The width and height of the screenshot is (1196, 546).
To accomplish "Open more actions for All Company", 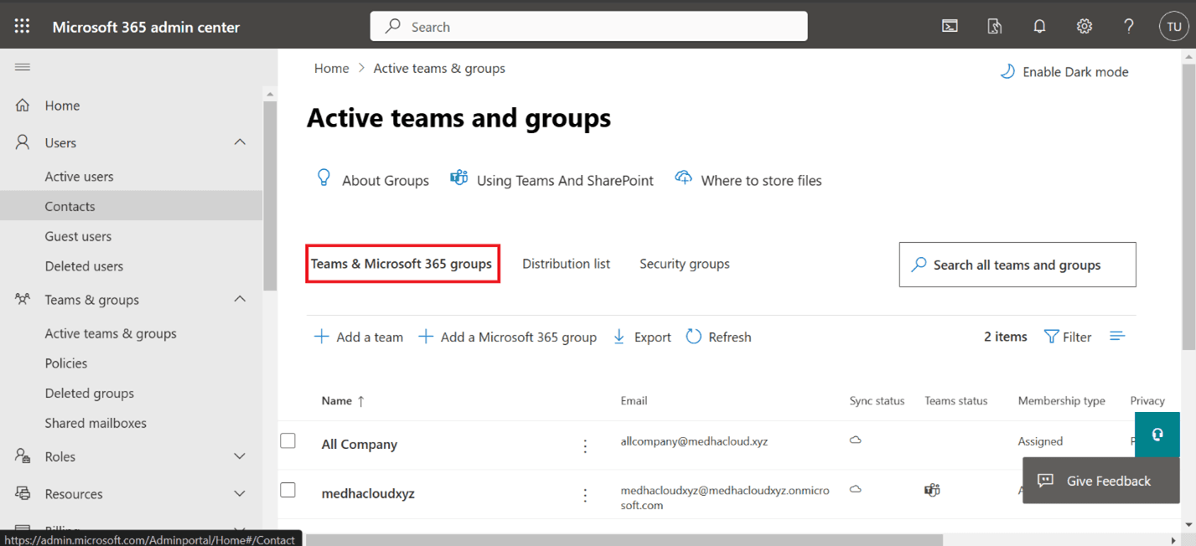I will (x=585, y=446).
